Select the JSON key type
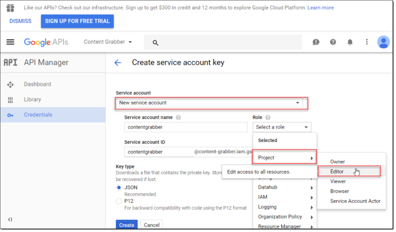Image resolution: width=396 pixels, height=232 pixels. (x=119, y=188)
